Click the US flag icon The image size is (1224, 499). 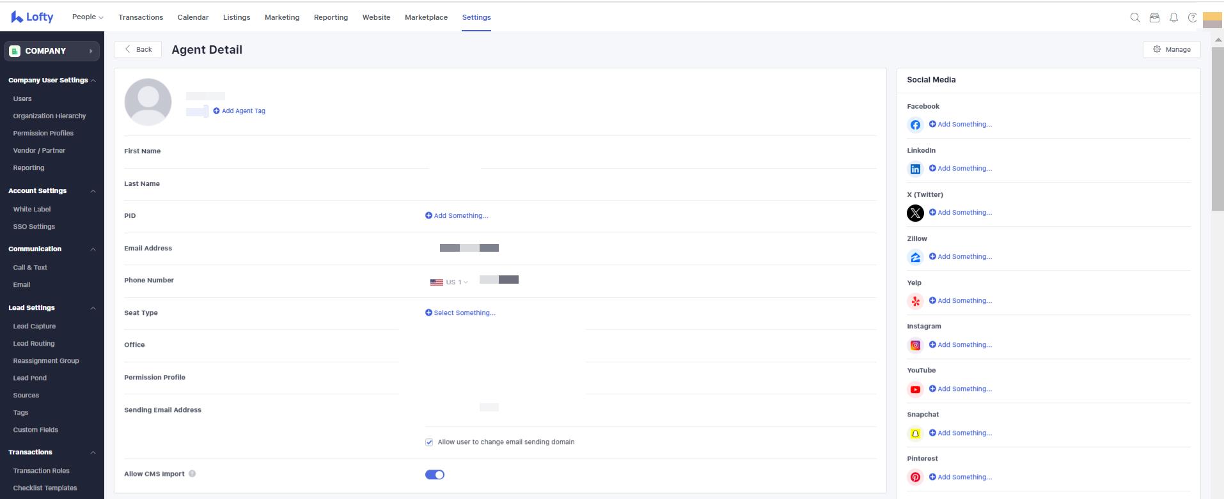pos(437,282)
